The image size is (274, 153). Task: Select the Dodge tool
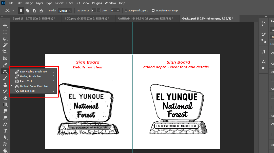click(x=5, y=118)
